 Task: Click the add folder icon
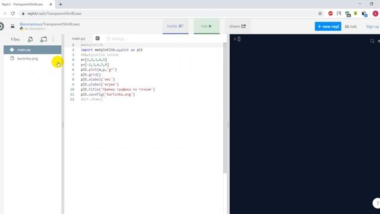pos(43,39)
